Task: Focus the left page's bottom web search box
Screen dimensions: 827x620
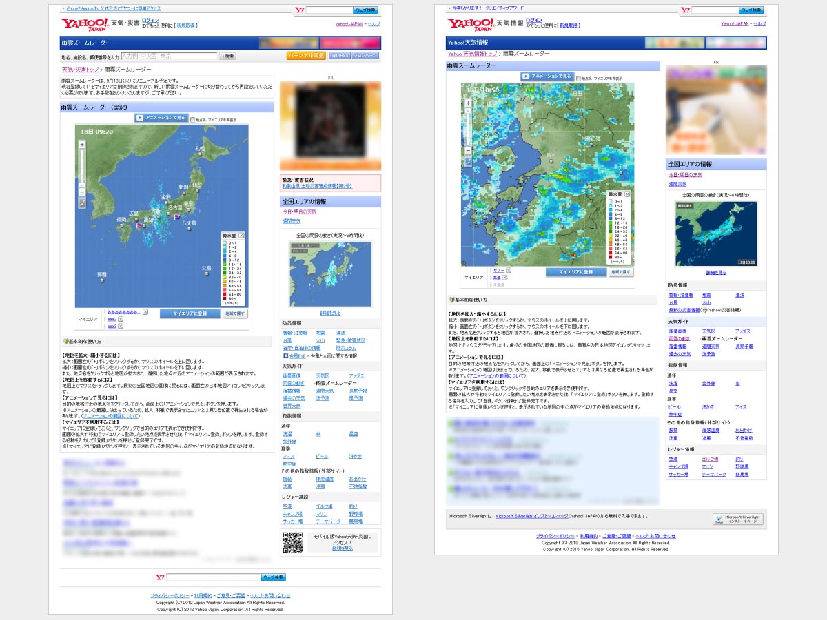Action: pos(214,577)
